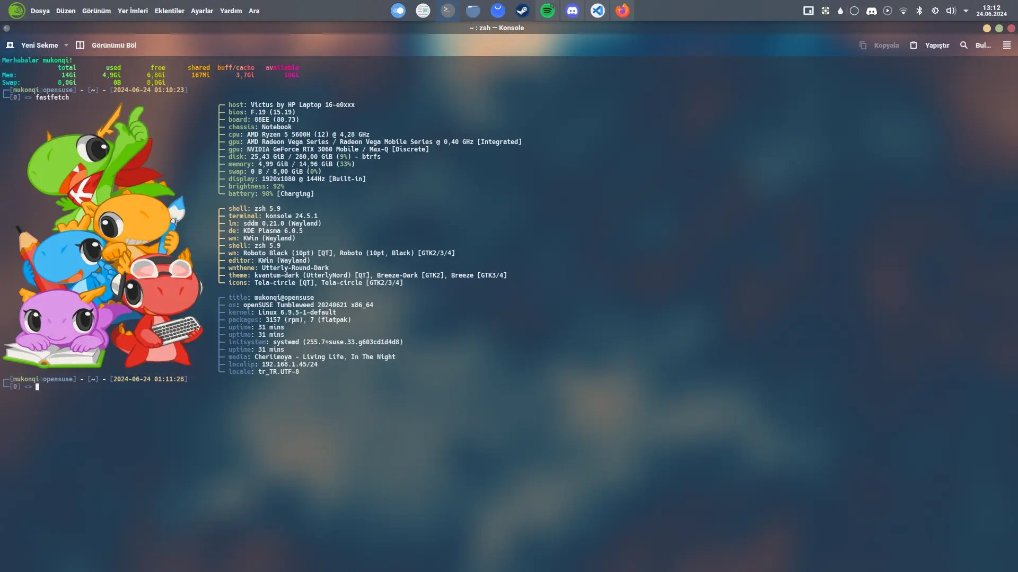Click the 'display: 1920x1080 @ 144Hz' line
This screenshot has height=572, width=1018.
(x=297, y=179)
